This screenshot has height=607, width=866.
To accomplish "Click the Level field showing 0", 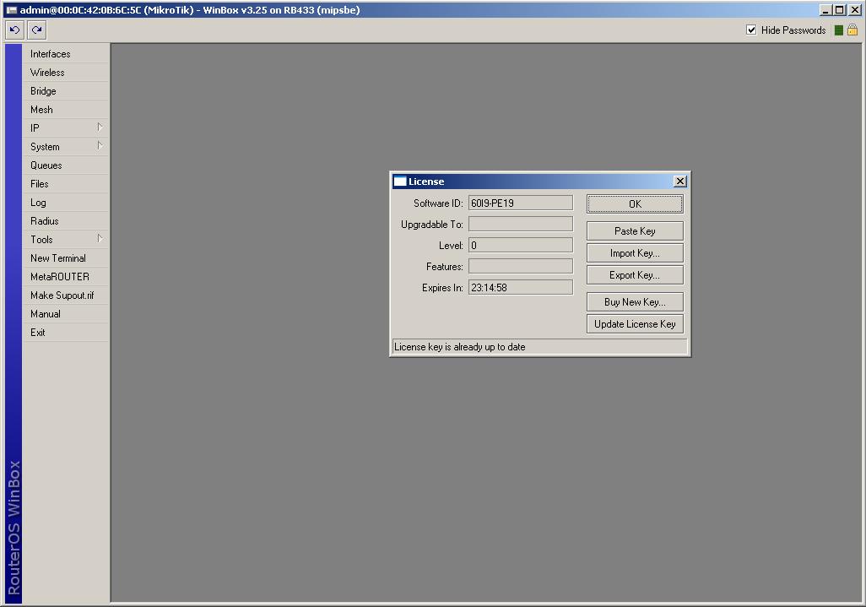I will coord(520,245).
